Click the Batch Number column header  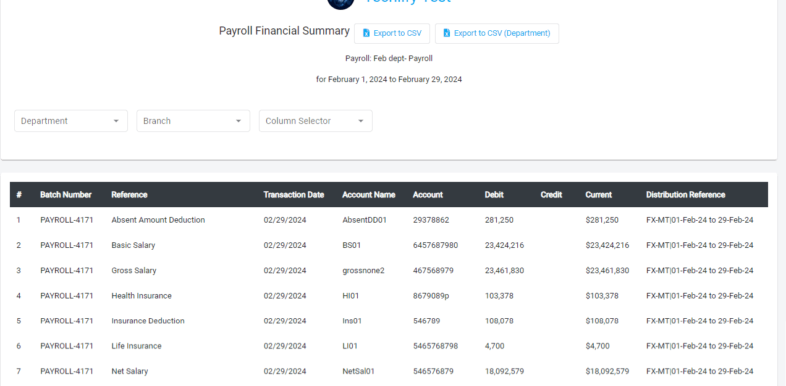point(66,194)
